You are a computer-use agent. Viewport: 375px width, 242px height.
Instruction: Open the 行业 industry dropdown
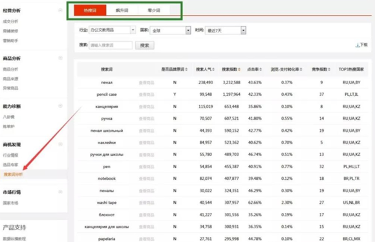pos(112,30)
